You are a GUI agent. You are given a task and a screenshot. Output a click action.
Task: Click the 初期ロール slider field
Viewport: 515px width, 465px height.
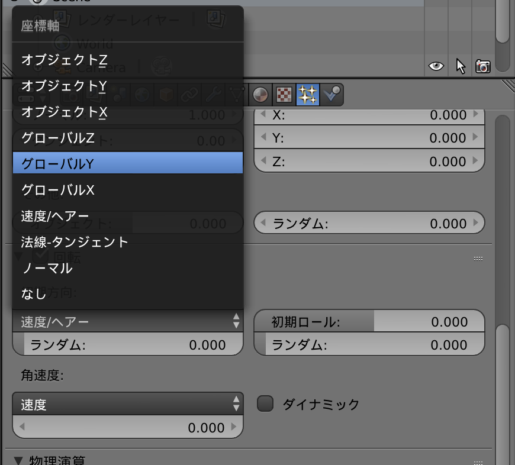[369, 321]
